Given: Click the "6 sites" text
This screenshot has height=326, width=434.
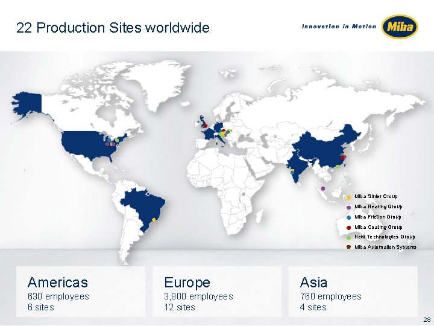Looking at the screenshot, I should [41, 307].
